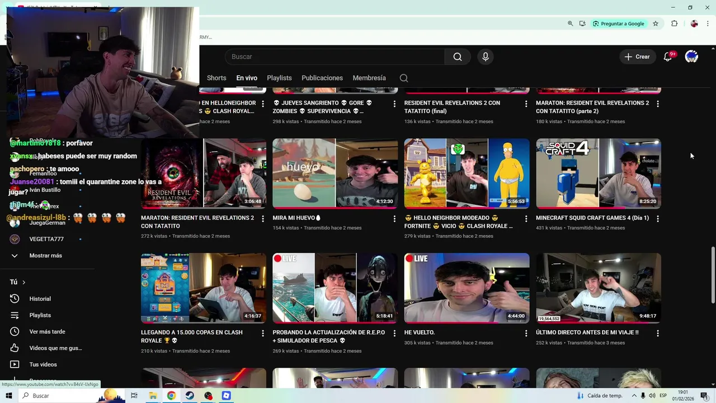Viewport: 716px width, 403px height.
Task: Open the Playlists channel tab
Action: click(x=279, y=78)
